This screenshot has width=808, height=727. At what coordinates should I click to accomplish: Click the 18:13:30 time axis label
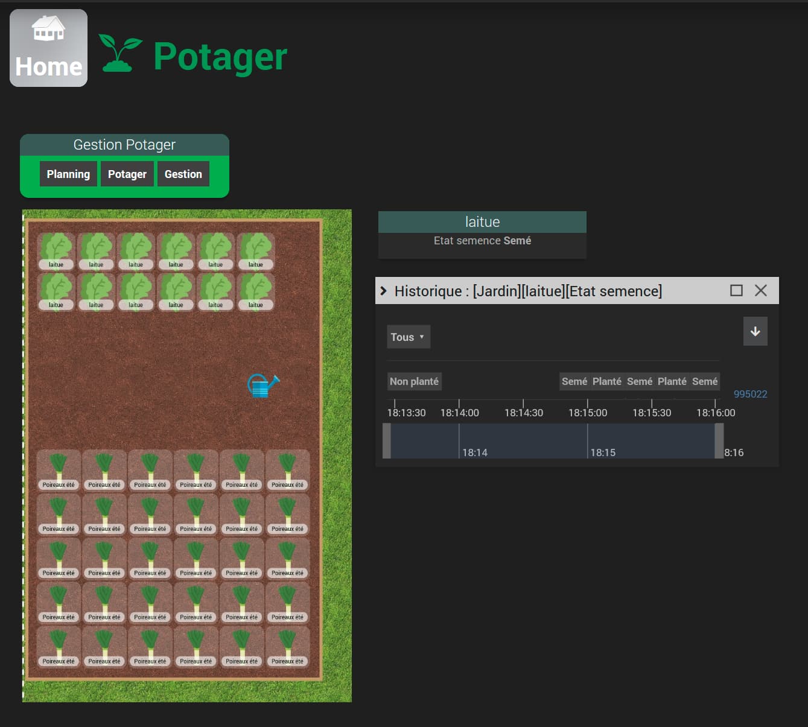406,413
